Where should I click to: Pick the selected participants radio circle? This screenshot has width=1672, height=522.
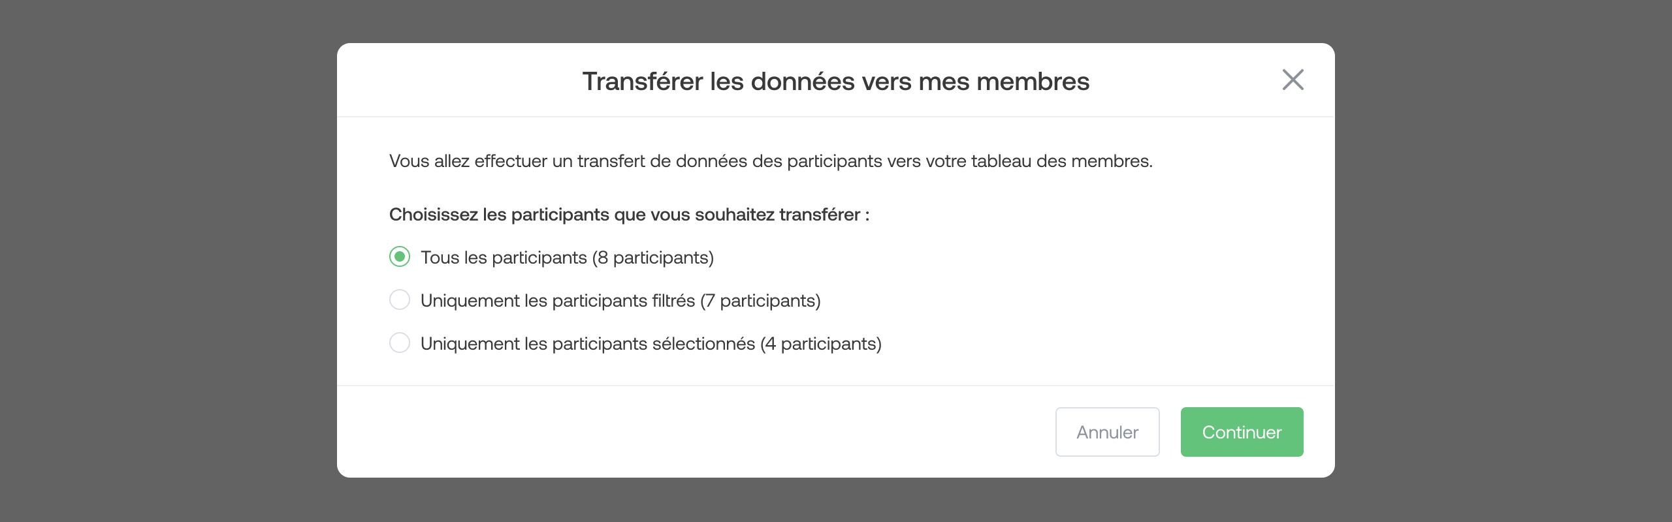point(400,343)
